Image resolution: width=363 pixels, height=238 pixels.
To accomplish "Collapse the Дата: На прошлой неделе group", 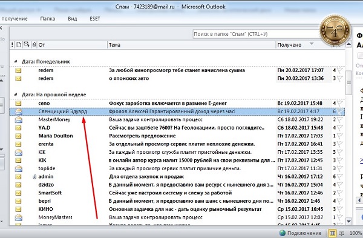I will pos(16,94).
